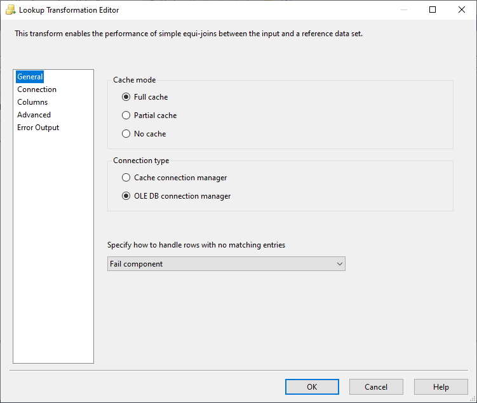Select the No cache radio button
Screen dimensions: 477x403
[x=126, y=134]
